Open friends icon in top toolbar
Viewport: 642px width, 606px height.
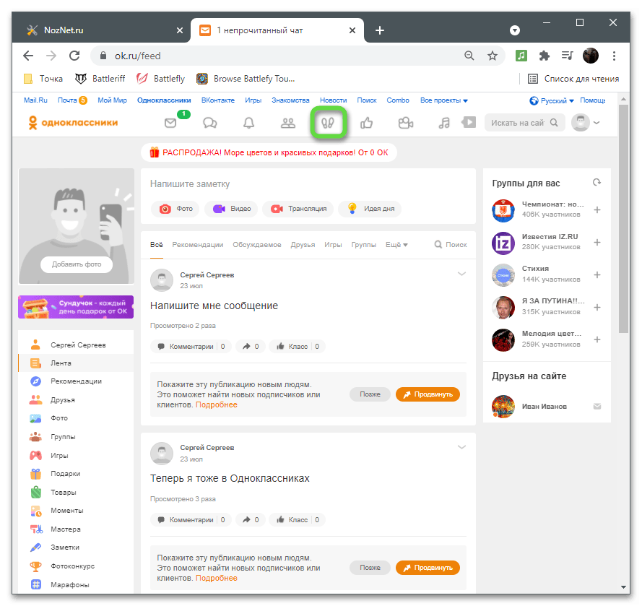[288, 123]
